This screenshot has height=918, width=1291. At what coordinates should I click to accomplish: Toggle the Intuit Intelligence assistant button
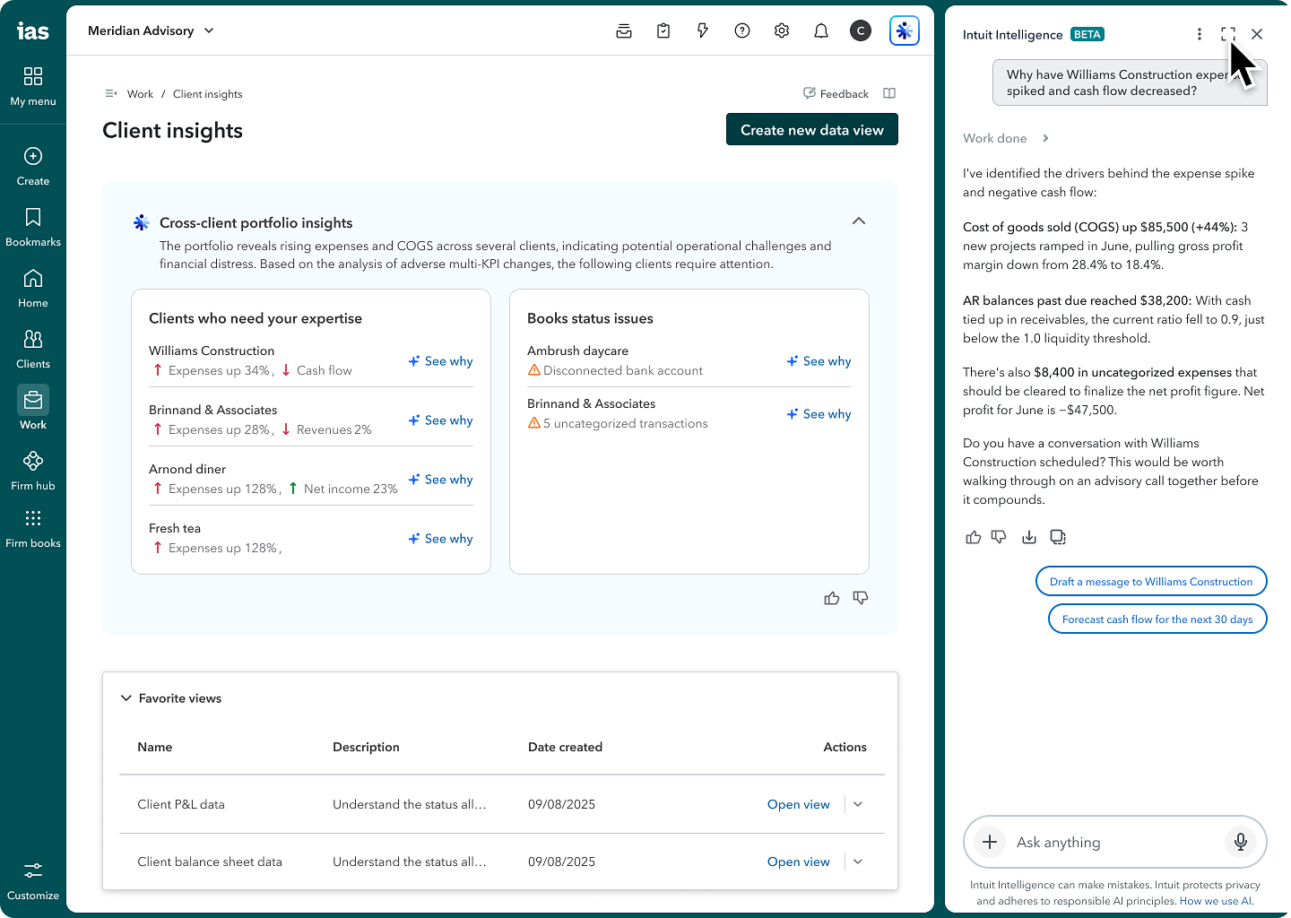(905, 30)
